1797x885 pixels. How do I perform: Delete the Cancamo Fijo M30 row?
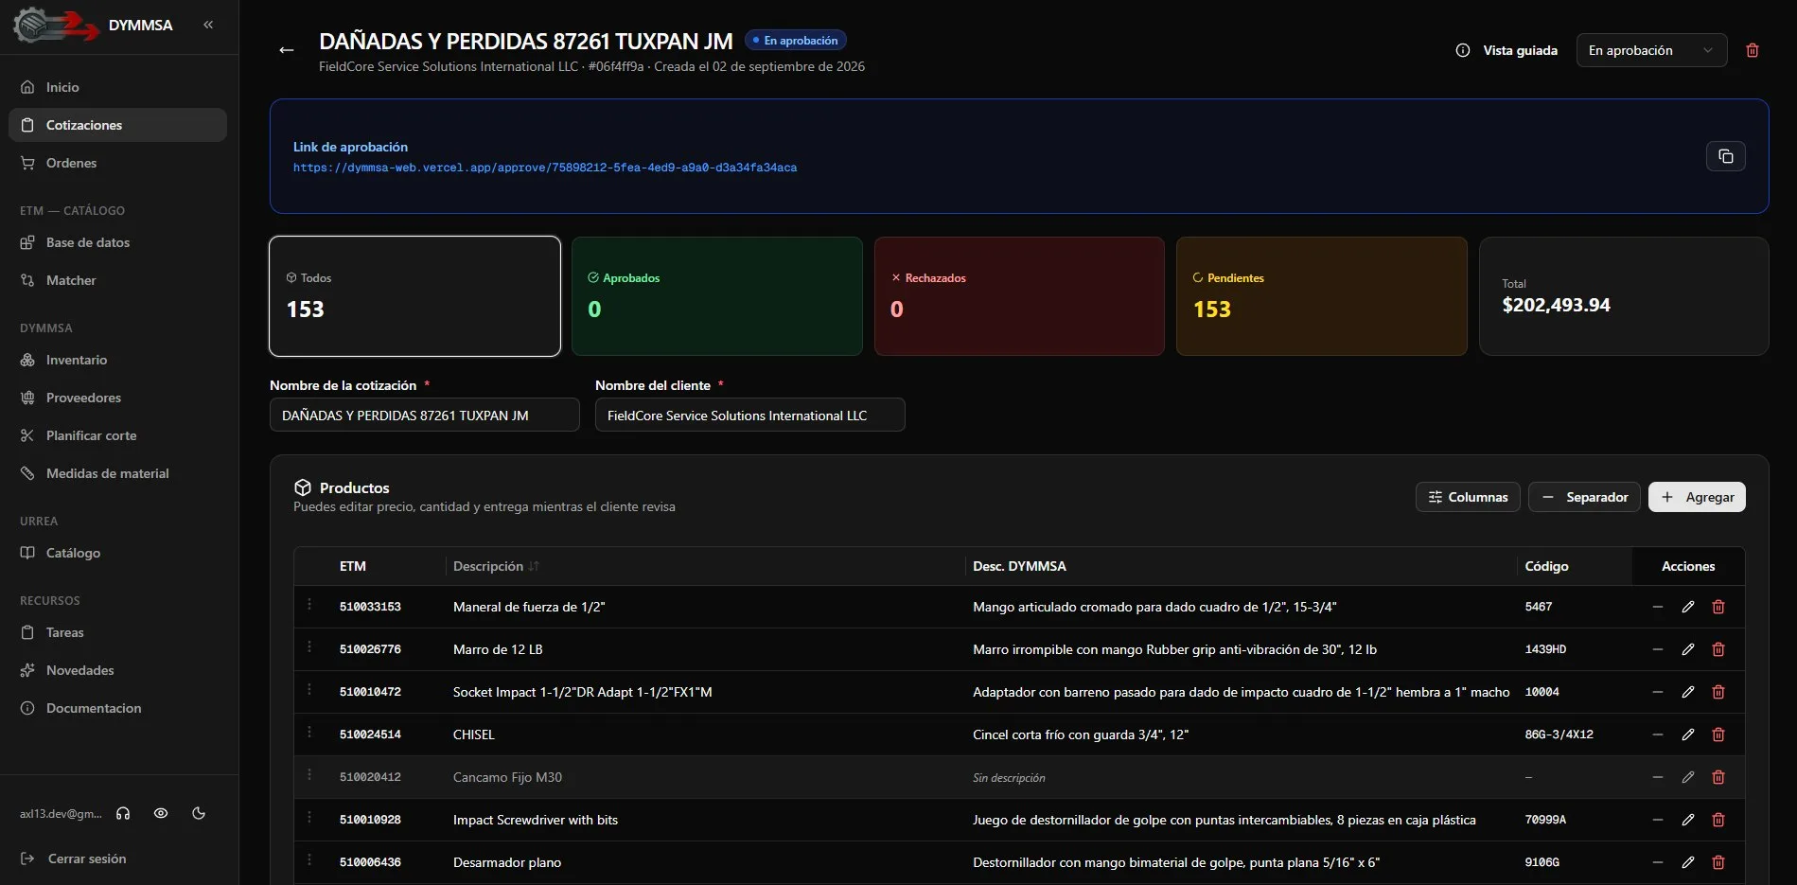point(1718,777)
